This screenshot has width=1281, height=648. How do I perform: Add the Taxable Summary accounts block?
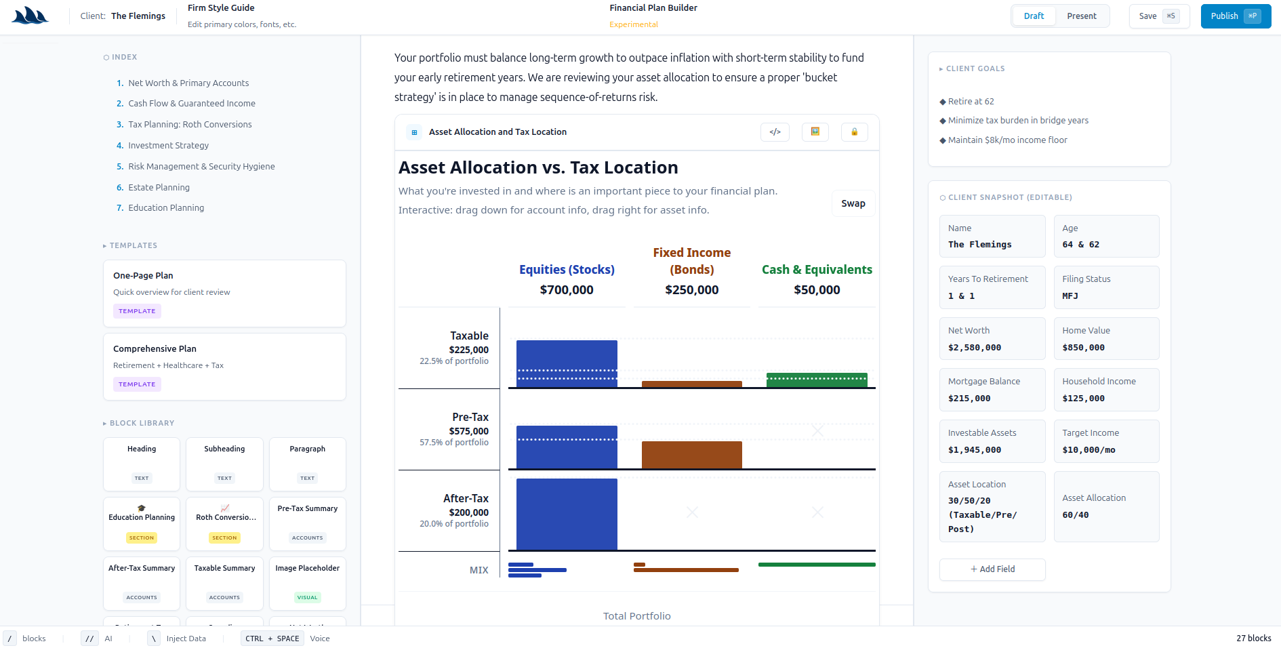(x=224, y=584)
